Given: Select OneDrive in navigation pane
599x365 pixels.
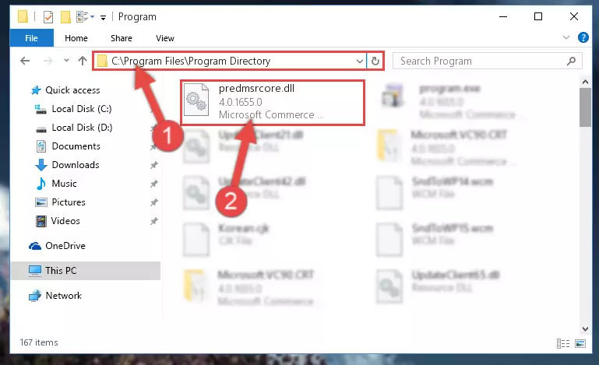Looking at the screenshot, I should pyautogui.click(x=65, y=246).
